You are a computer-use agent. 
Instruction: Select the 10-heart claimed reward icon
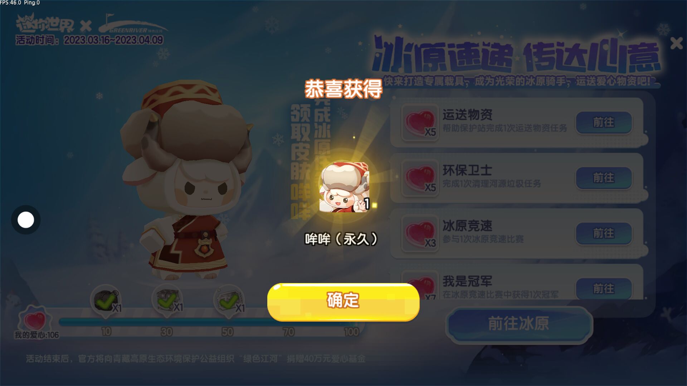[106, 301]
